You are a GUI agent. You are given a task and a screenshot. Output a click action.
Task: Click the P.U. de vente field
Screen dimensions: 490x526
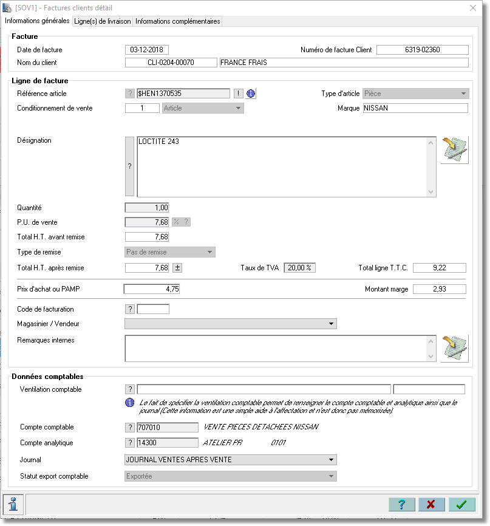[x=147, y=222]
